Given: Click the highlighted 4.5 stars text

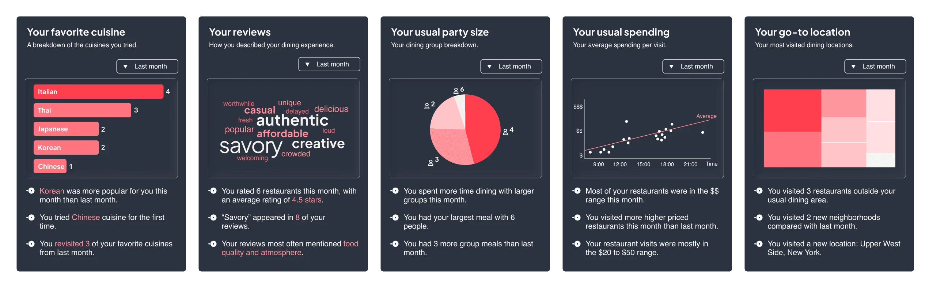Looking at the screenshot, I should [307, 200].
